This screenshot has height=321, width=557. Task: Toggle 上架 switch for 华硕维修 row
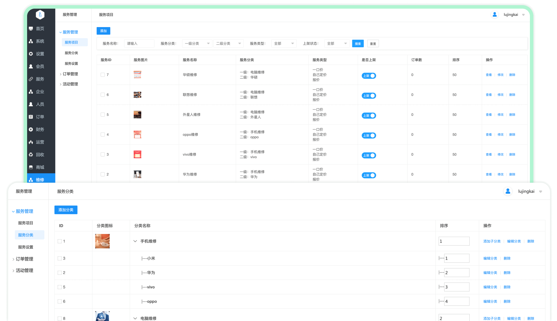point(369,76)
